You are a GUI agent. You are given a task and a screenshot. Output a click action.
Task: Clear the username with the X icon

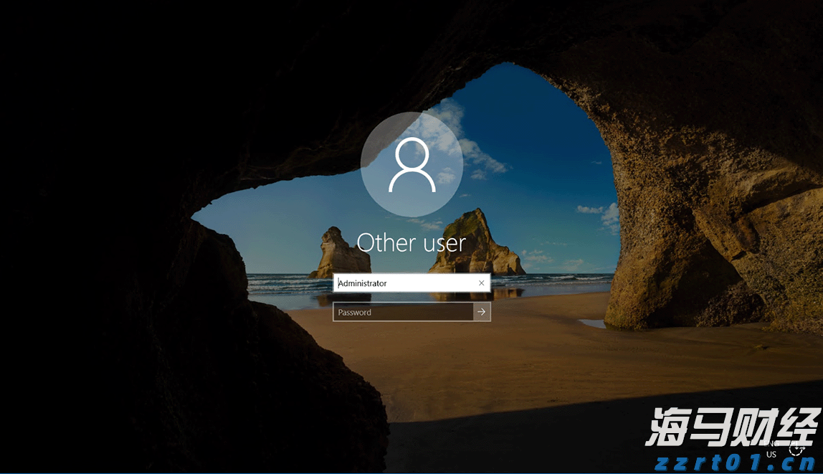tap(481, 283)
